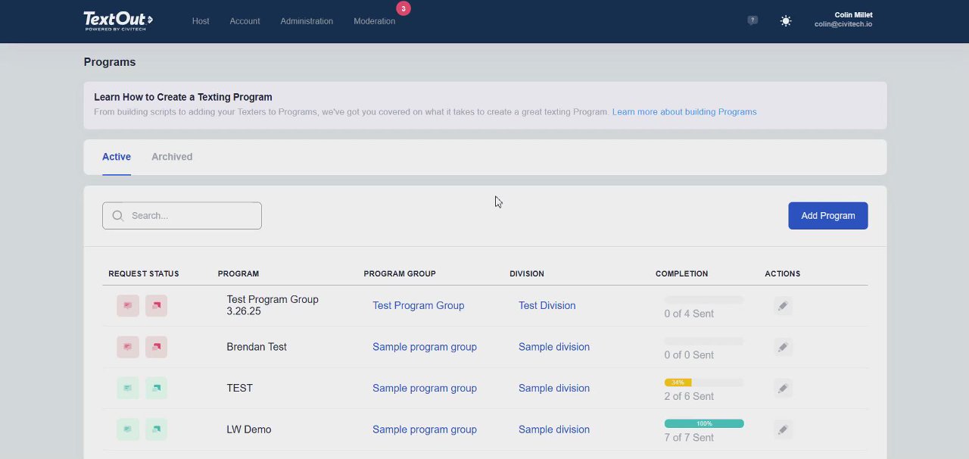Click edit pencil for Brendan Test
The image size is (969, 459).
pos(783,347)
